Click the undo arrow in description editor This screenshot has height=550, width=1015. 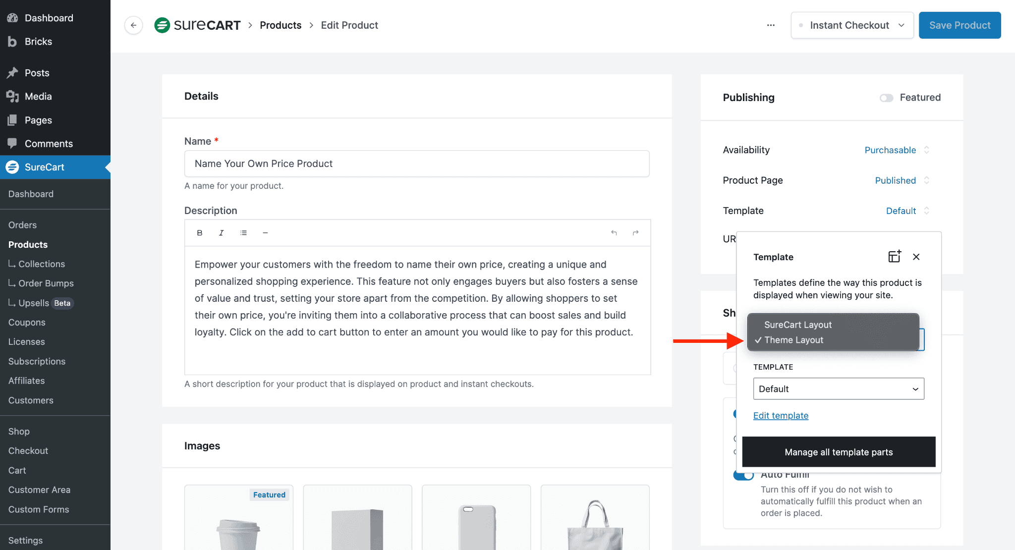[614, 233]
